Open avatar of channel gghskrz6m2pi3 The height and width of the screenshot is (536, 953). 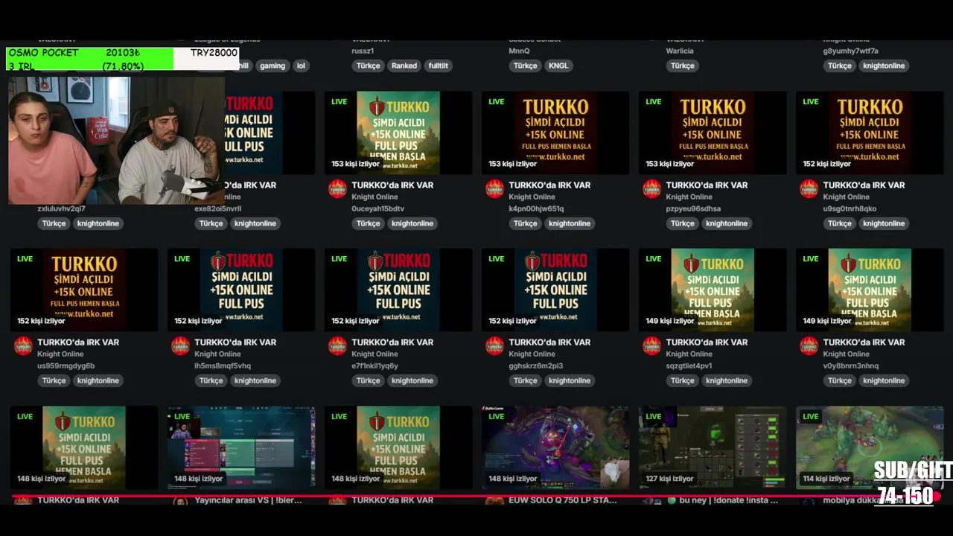coord(495,345)
